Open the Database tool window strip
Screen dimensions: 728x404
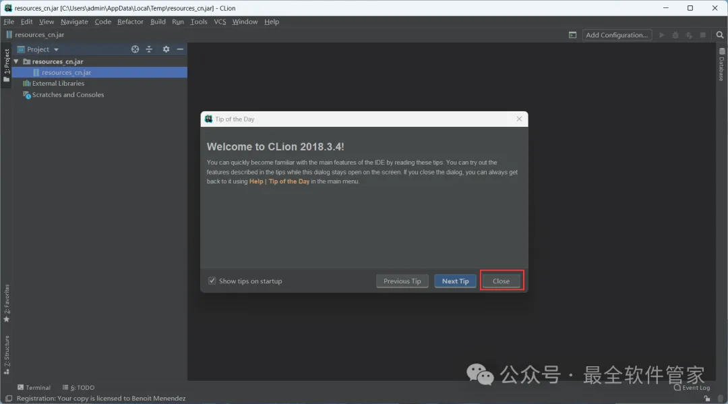[x=721, y=64]
